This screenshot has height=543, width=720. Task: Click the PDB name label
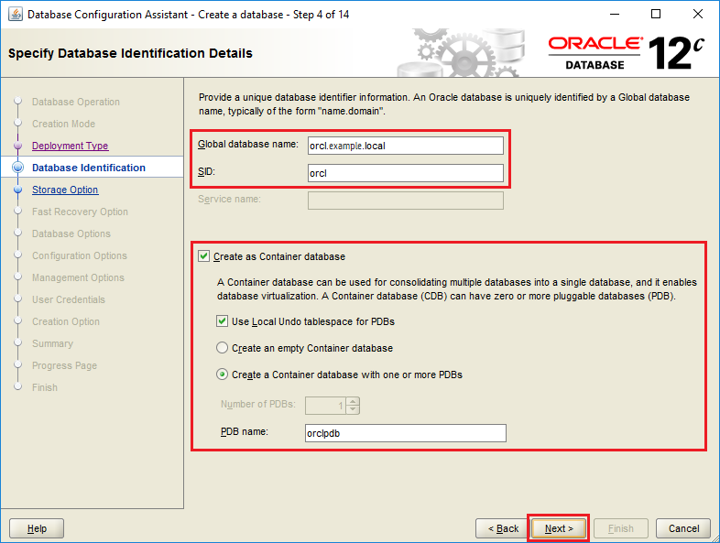tap(245, 431)
